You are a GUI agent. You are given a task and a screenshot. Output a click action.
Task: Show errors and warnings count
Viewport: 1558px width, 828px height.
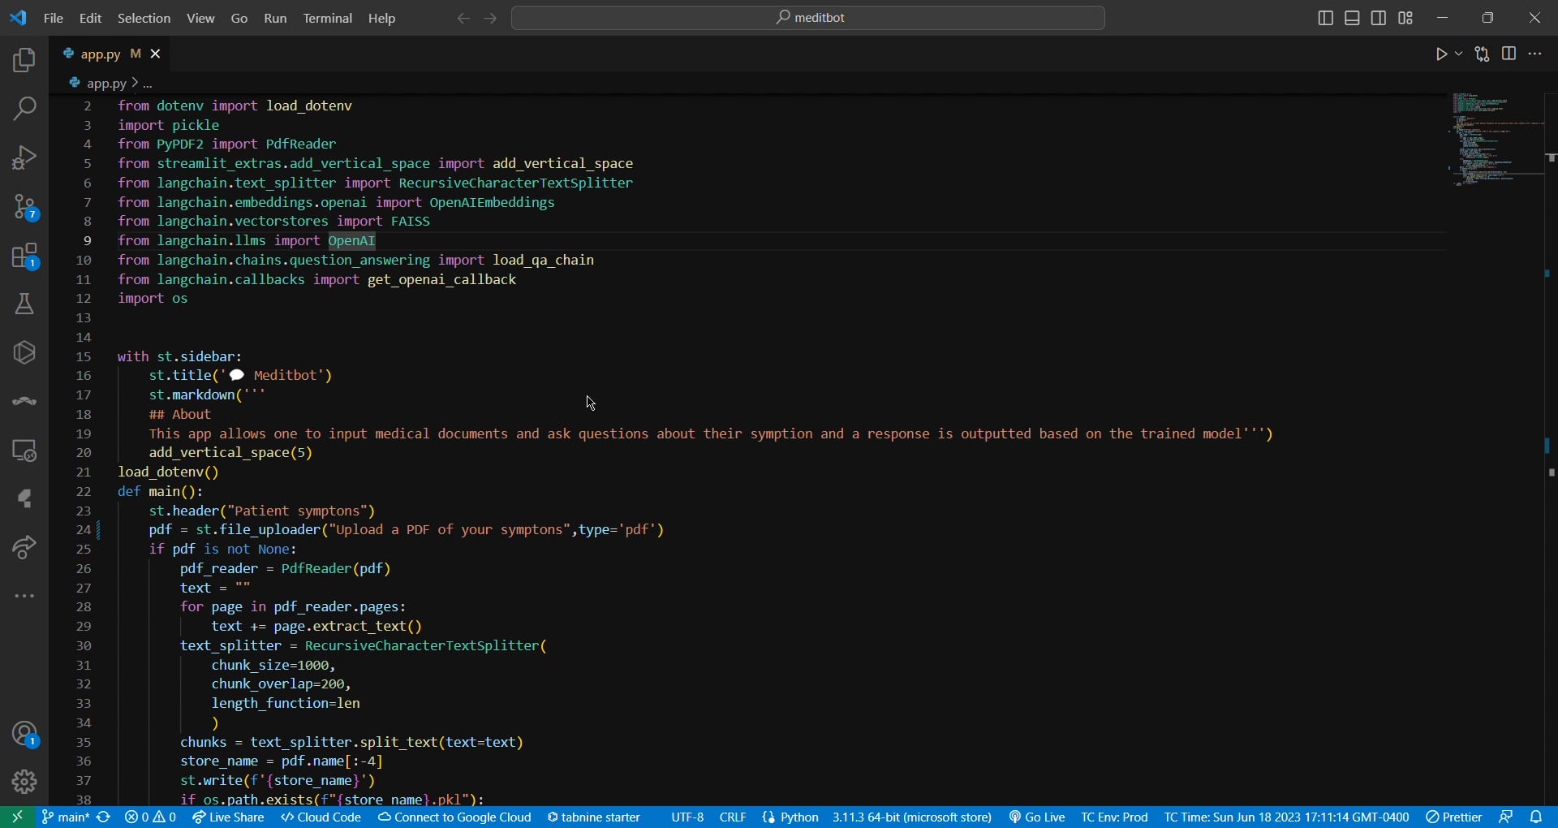click(151, 817)
